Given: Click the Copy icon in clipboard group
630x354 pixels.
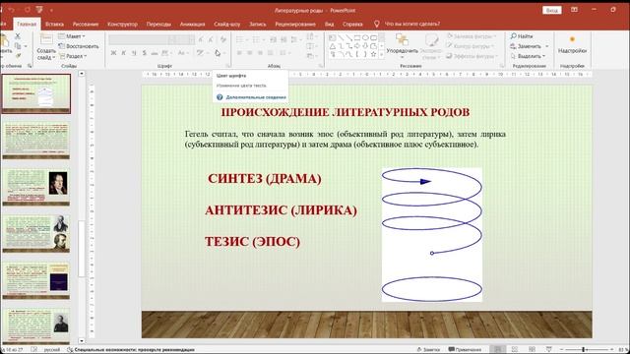Looking at the screenshot, I should point(18,46).
